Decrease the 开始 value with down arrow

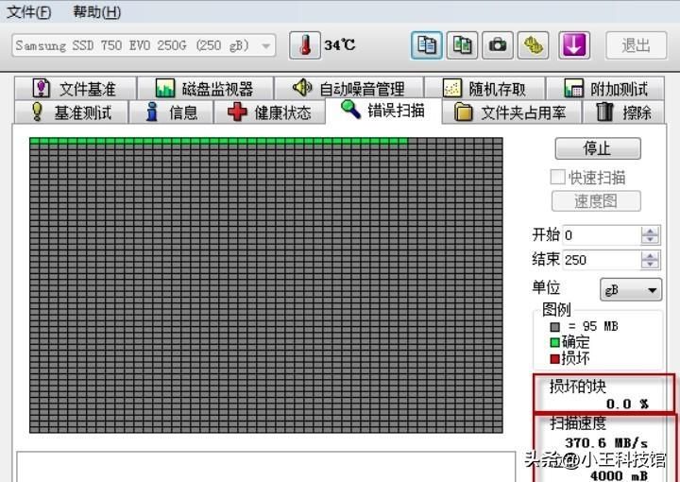(650, 240)
